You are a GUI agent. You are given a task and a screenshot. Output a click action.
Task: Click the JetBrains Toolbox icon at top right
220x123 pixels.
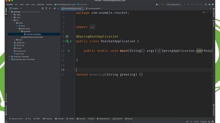click(x=213, y=4)
